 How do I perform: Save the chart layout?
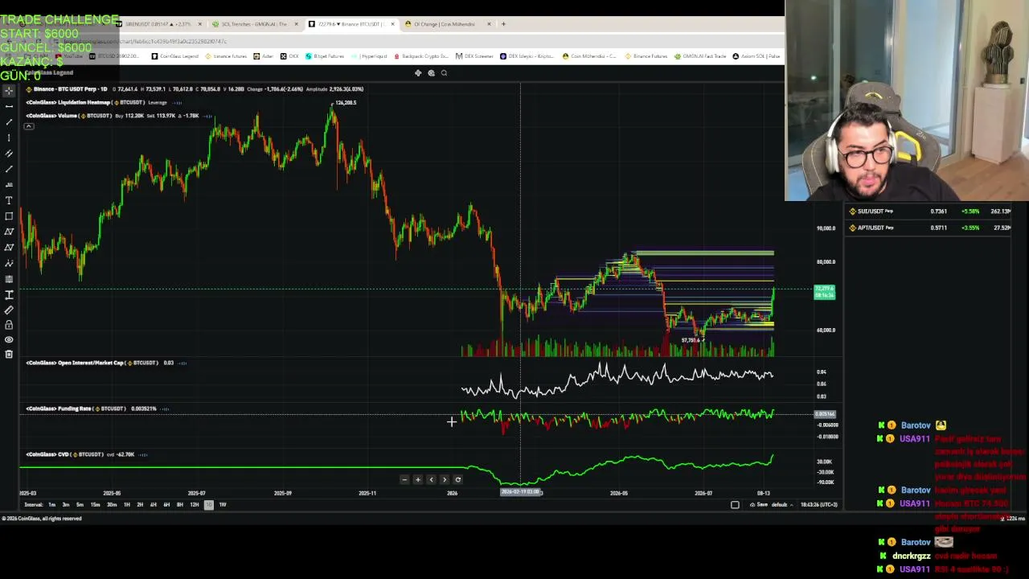759,505
